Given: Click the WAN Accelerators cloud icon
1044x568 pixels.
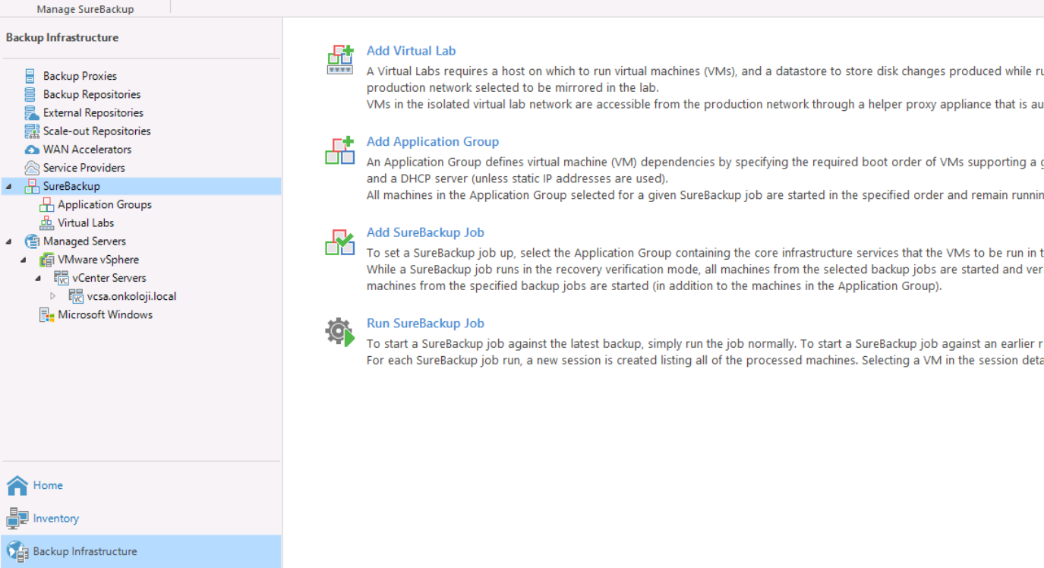Looking at the screenshot, I should tap(31, 150).
